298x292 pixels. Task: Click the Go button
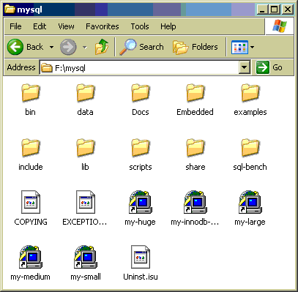(x=269, y=67)
